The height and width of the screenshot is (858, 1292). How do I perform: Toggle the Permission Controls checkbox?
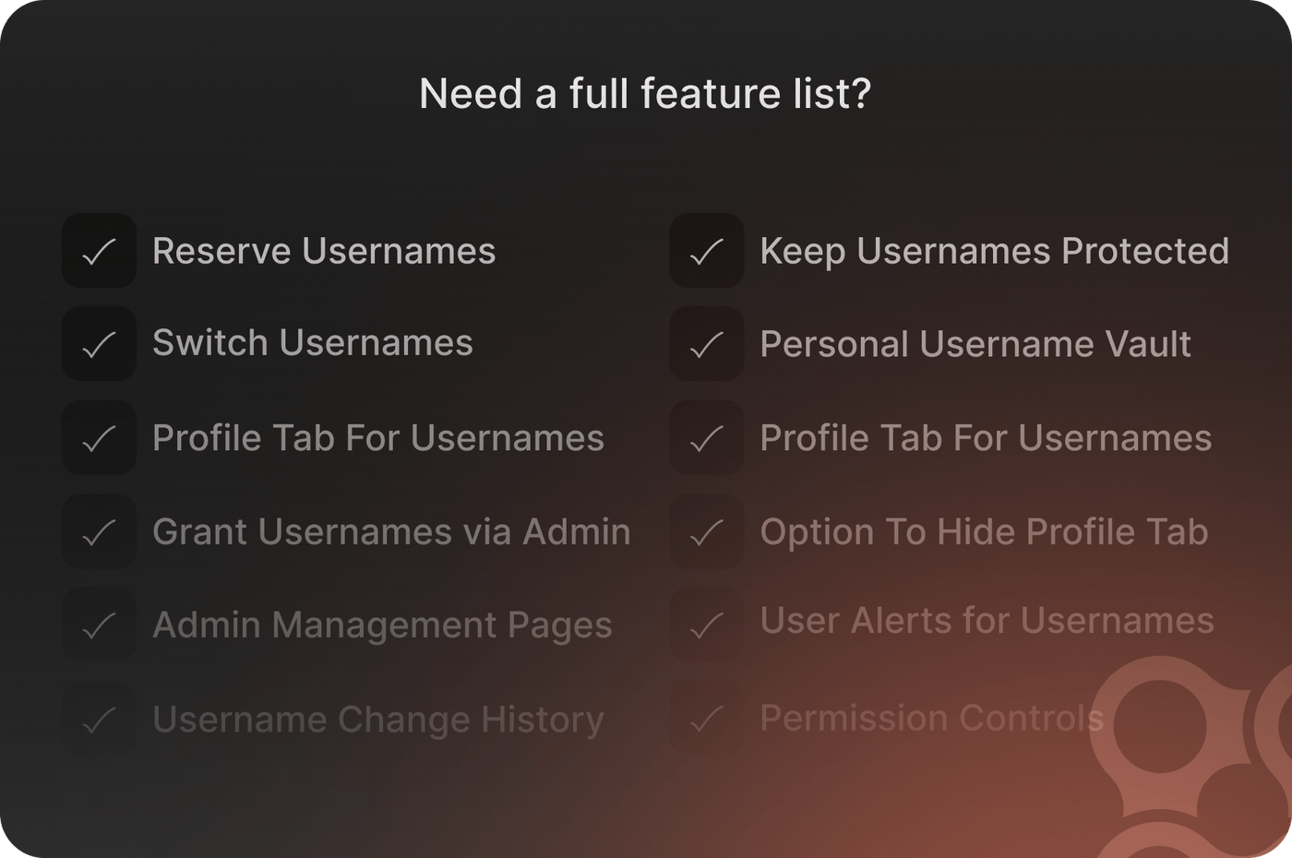706,719
